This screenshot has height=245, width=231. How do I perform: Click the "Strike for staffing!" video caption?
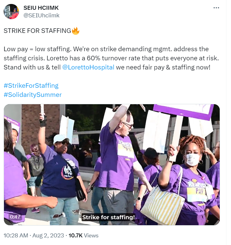108,217
